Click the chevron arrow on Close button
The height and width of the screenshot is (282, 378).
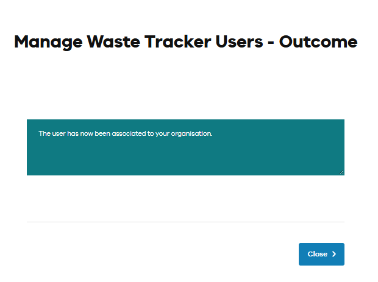pyautogui.click(x=334, y=255)
